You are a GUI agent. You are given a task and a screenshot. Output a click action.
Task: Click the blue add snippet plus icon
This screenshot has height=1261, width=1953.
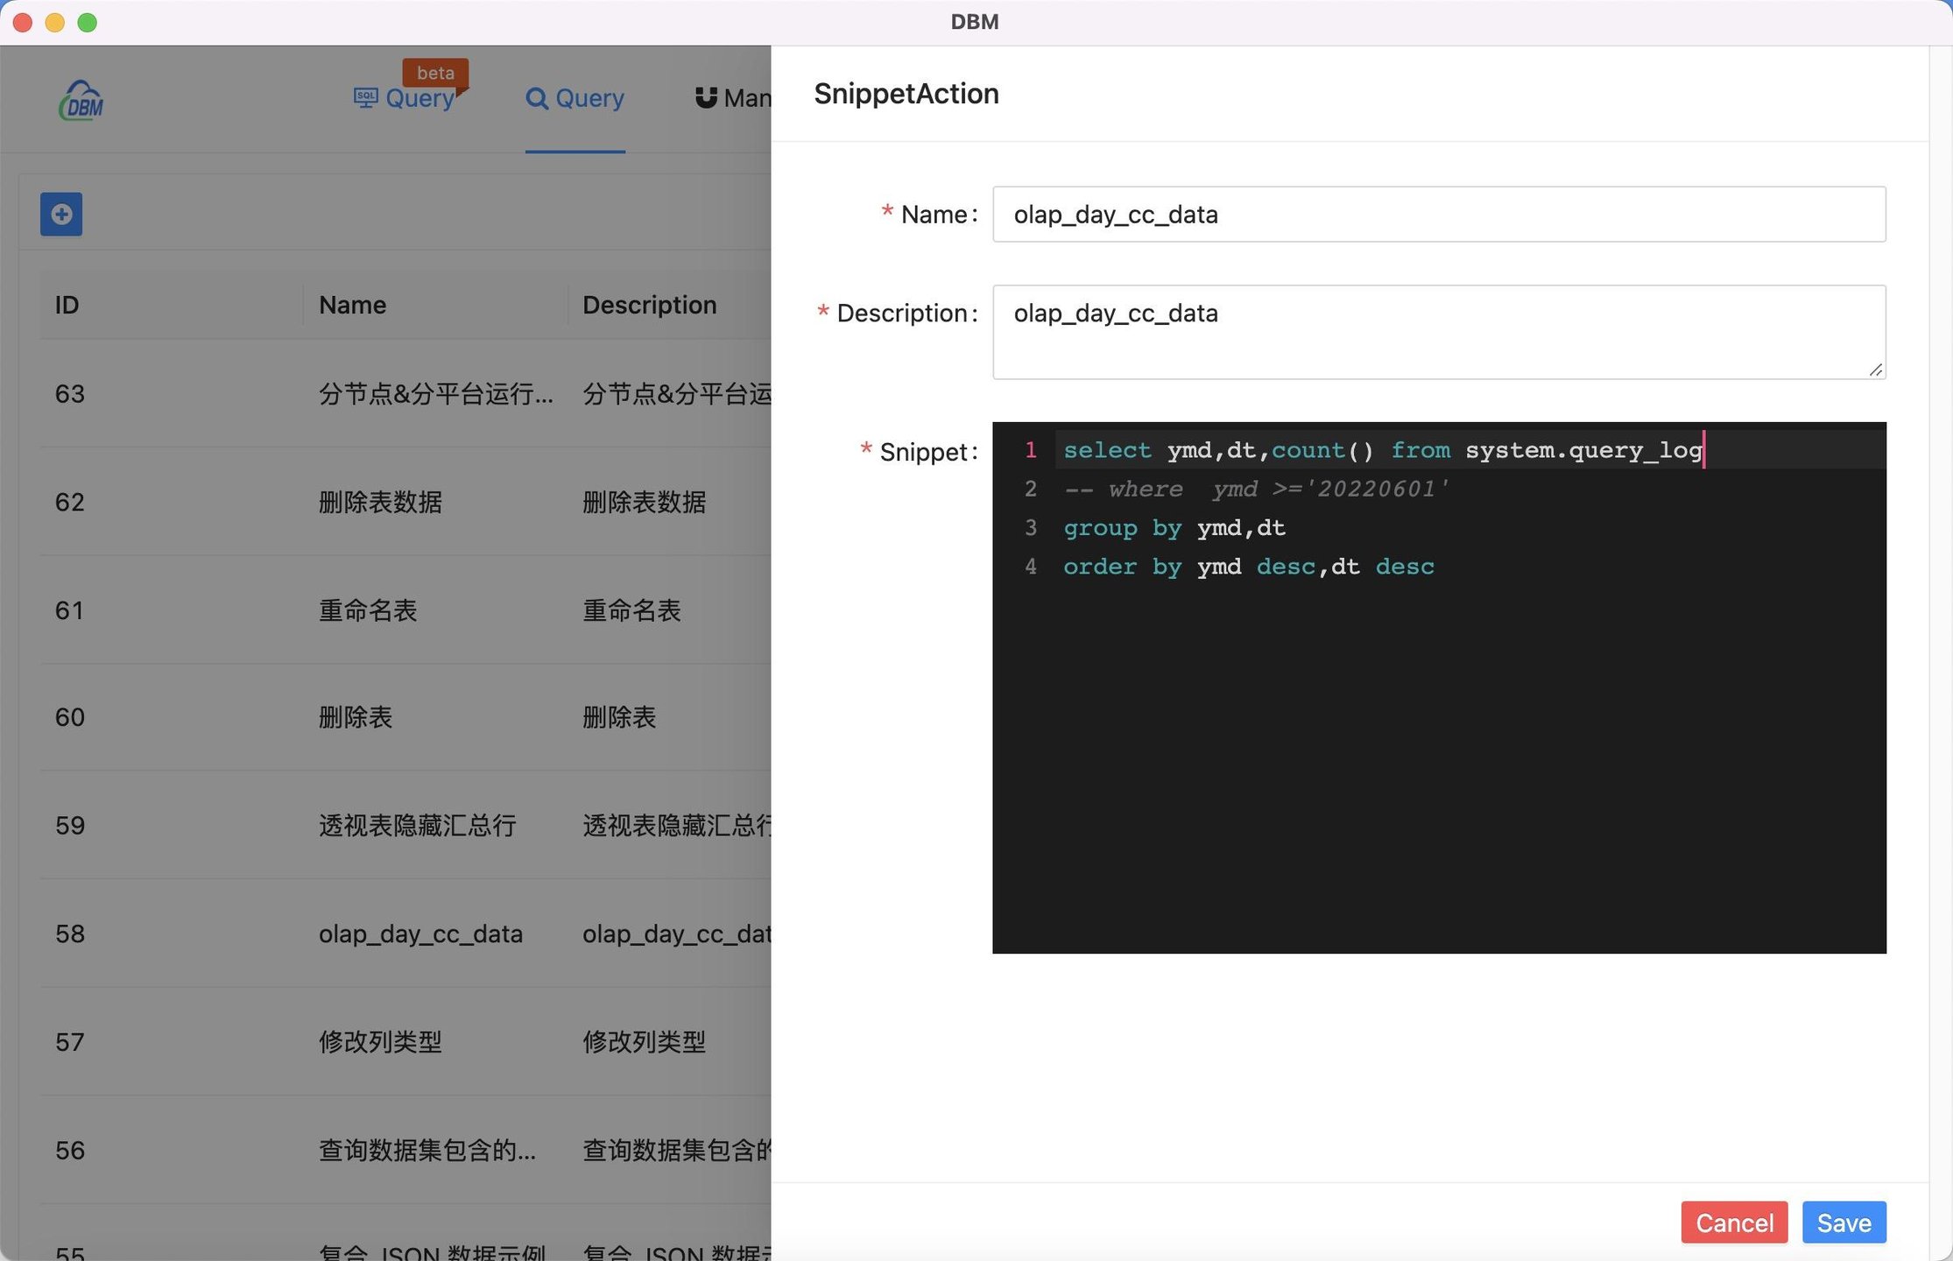(61, 215)
